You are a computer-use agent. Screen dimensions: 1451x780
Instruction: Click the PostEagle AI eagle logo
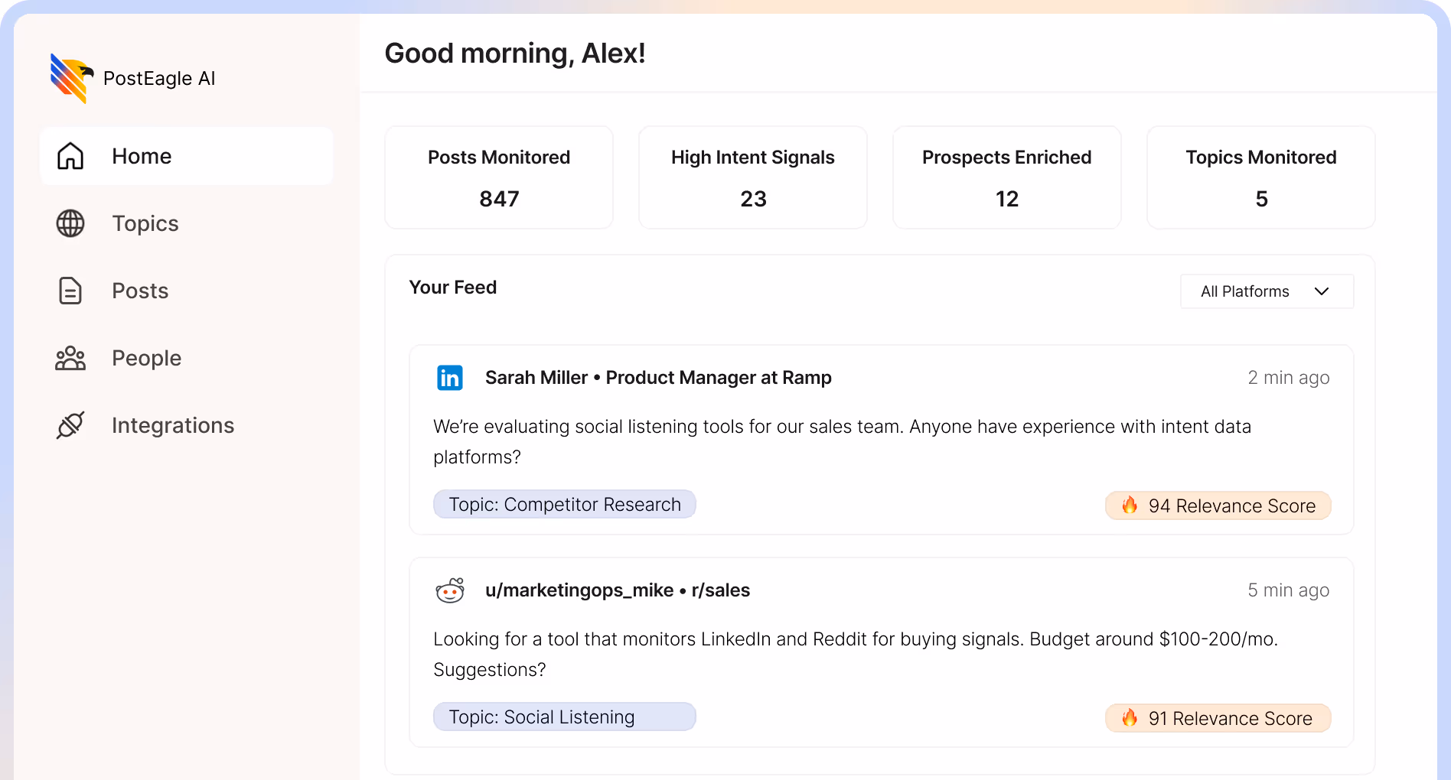[71, 78]
